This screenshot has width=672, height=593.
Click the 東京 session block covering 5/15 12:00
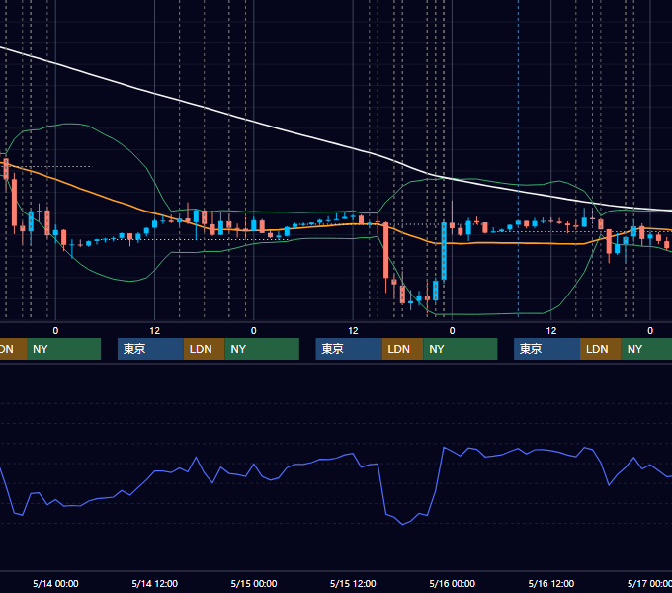coord(349,349)
